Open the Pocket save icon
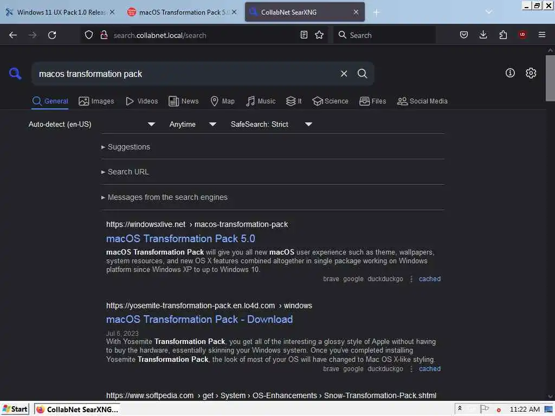 464,35
